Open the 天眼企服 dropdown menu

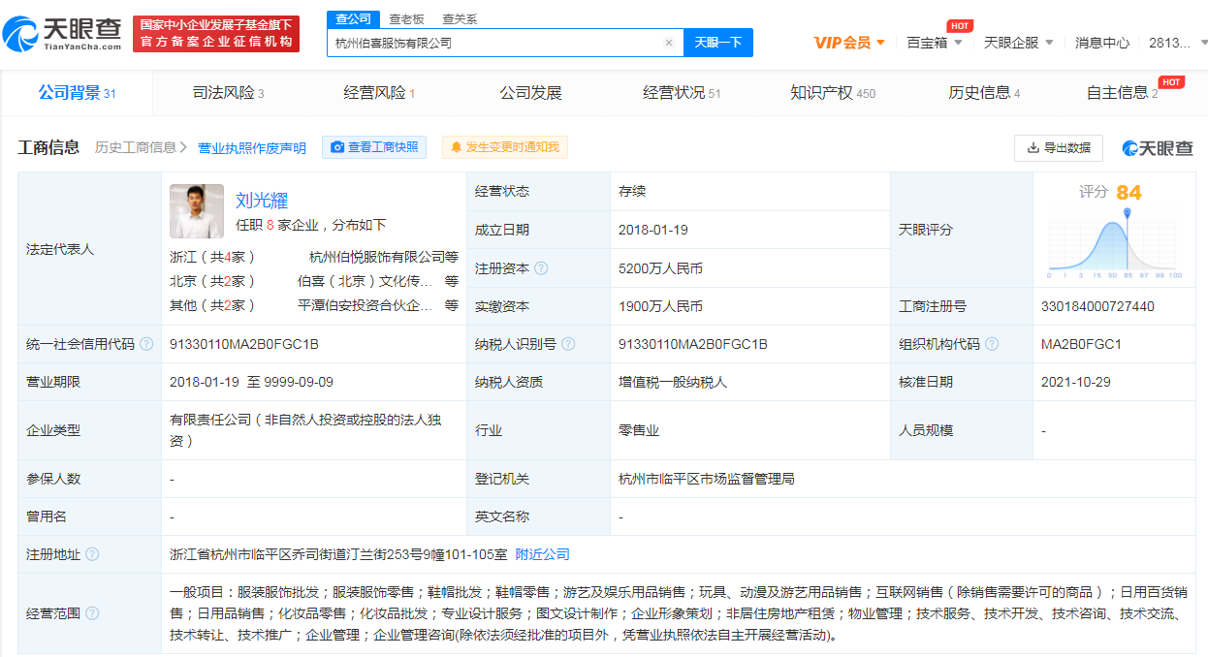pyautogui.click(x=1018, y=43)
